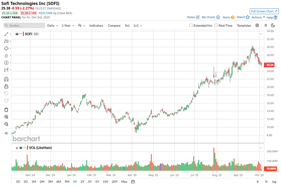Screen dimensions: 281x187
Task: Remove the VOL indicator pane
Action: pyautogui.click(x=17, y=148)
